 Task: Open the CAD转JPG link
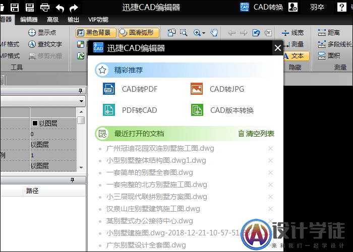pyautogui.click(x=227, y=89)
